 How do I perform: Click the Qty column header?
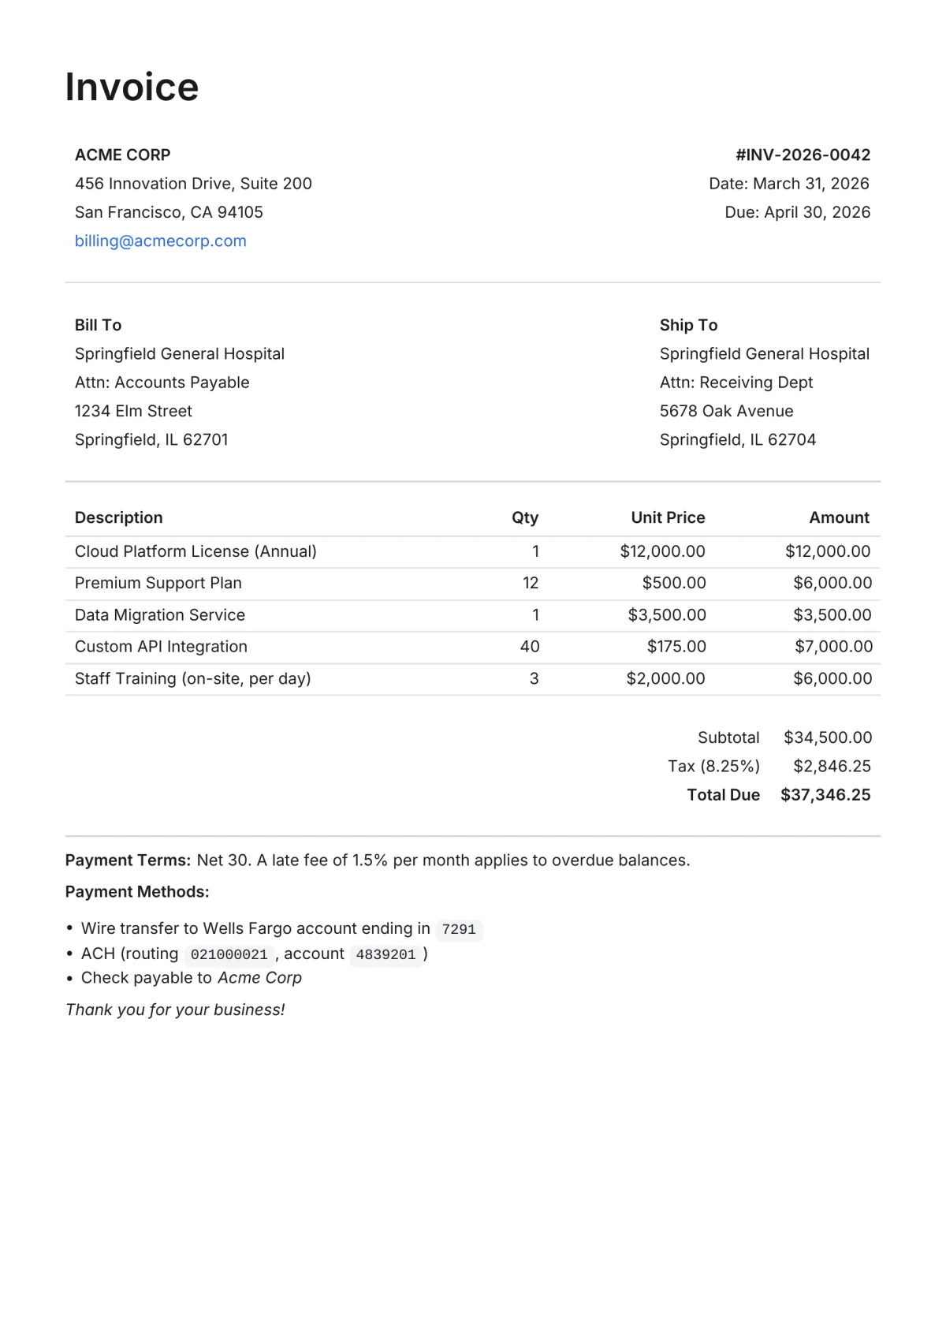525,518
